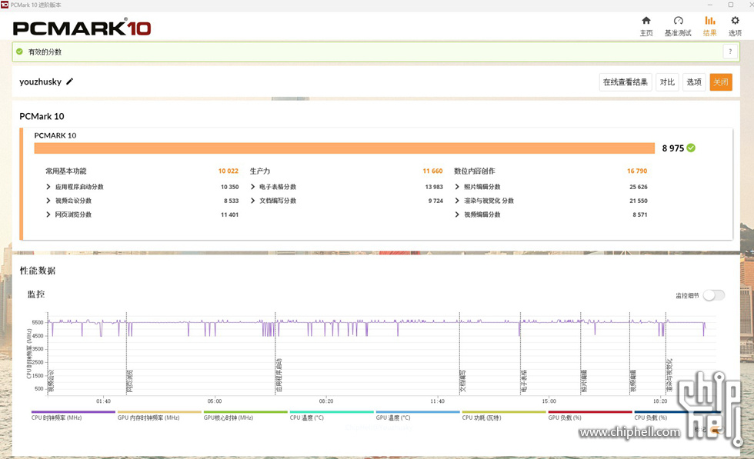The height and width of the screenshot is (459, 754).
Task: Select the 视频编辑 marker on the chart
Action: [632, 381]
